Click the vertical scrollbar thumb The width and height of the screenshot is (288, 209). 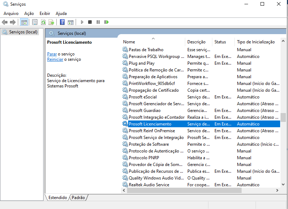283,117
